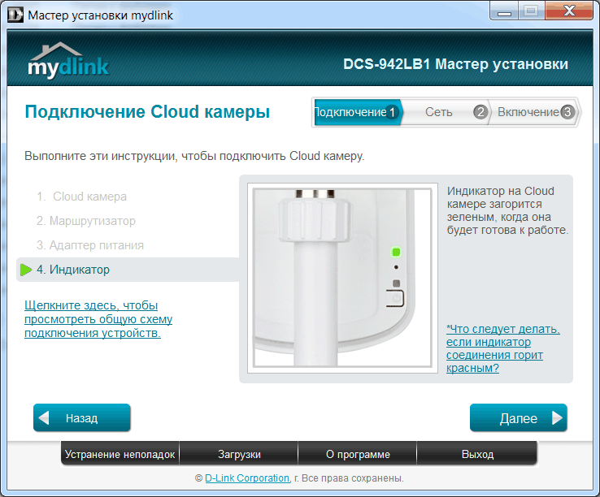Click the camera indicator illustration
Screen dimensions: 600x497
(x=342, y=278)
